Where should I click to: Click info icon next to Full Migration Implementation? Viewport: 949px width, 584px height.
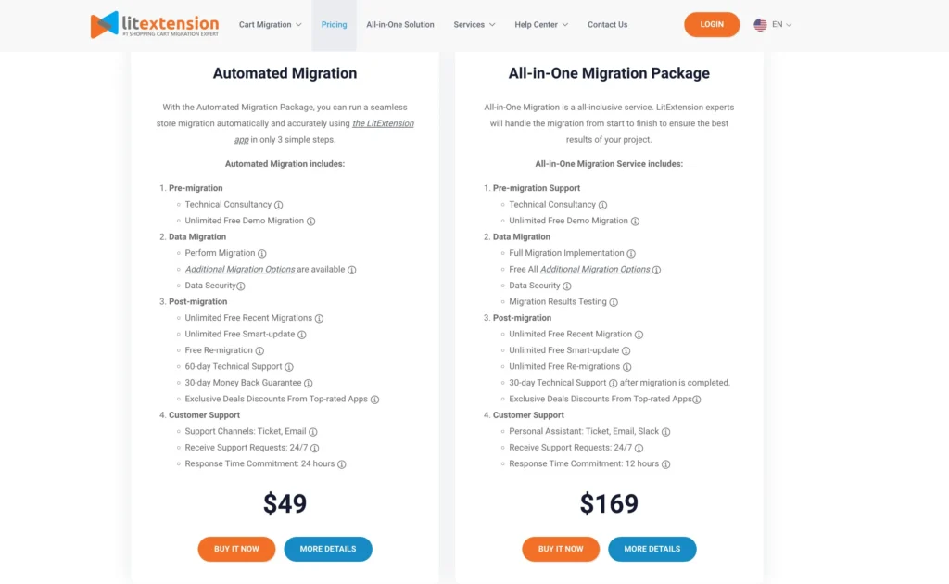tap(631, 254)
